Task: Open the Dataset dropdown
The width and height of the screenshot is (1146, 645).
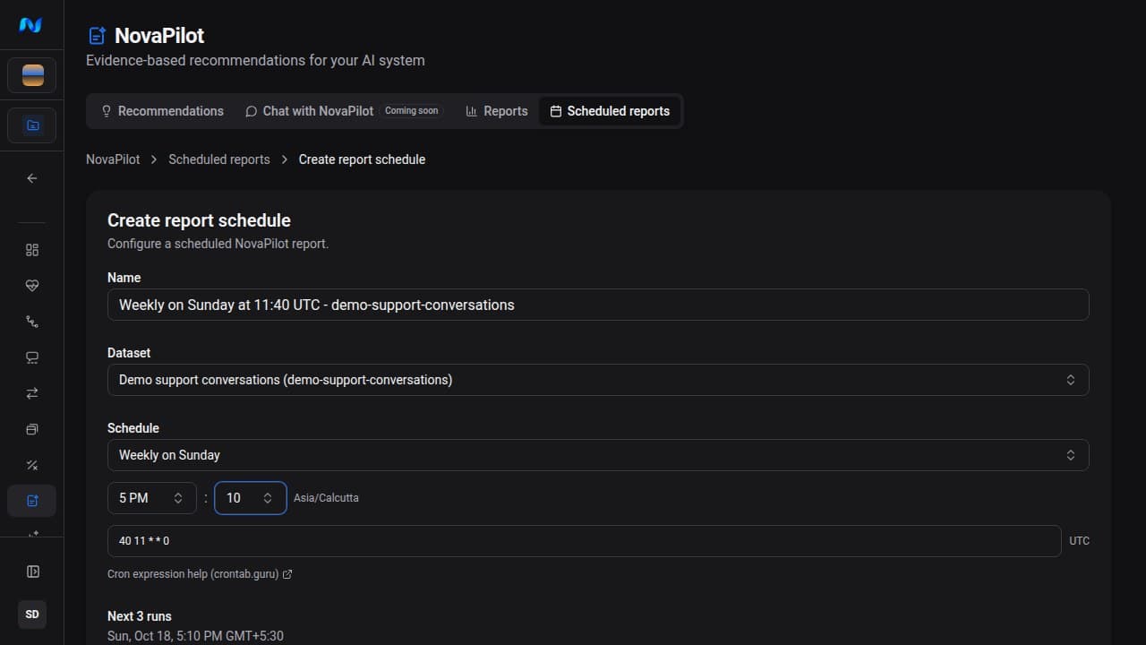Action: pos(598,380)
